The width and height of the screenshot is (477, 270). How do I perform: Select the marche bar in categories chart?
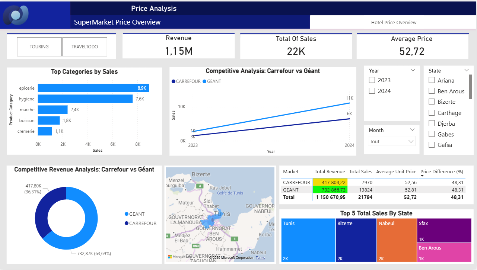pos(53,109)
